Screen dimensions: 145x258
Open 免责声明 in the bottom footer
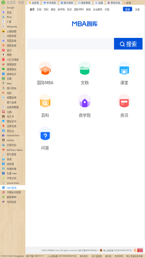point(119,256)
